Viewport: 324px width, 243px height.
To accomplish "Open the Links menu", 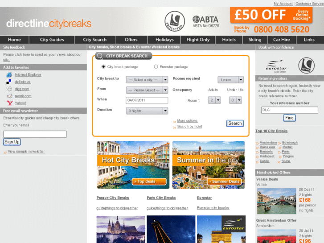I will 309,40.
